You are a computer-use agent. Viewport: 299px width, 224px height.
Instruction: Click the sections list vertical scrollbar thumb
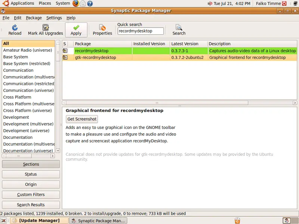58,53
